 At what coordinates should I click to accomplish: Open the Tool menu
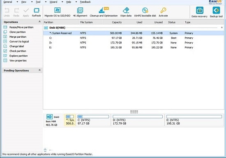pyautogui.click(x=38, y=2)
